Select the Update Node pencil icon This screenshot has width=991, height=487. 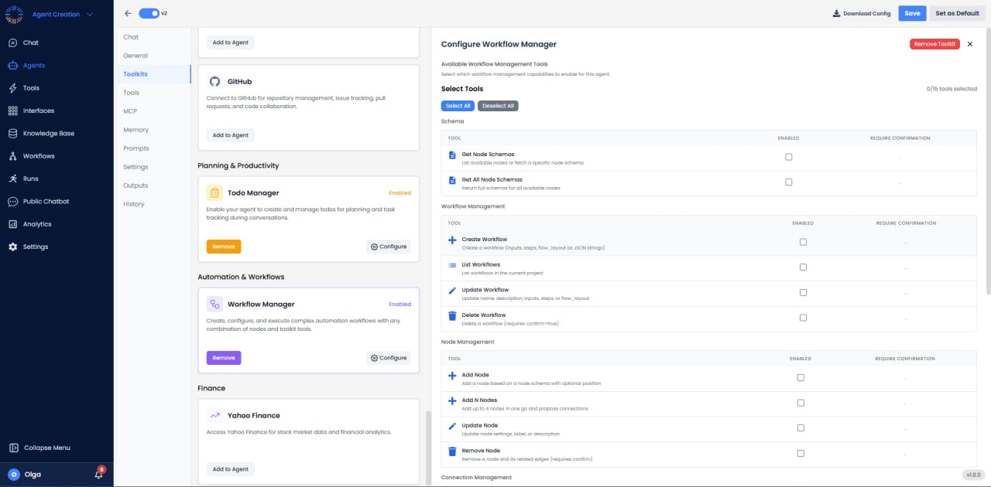coord(452,426)
